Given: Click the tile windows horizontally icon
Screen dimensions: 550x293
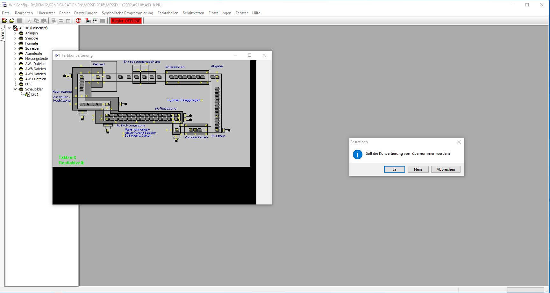Looking at the screenshot, I should click(x=61, y=21).
